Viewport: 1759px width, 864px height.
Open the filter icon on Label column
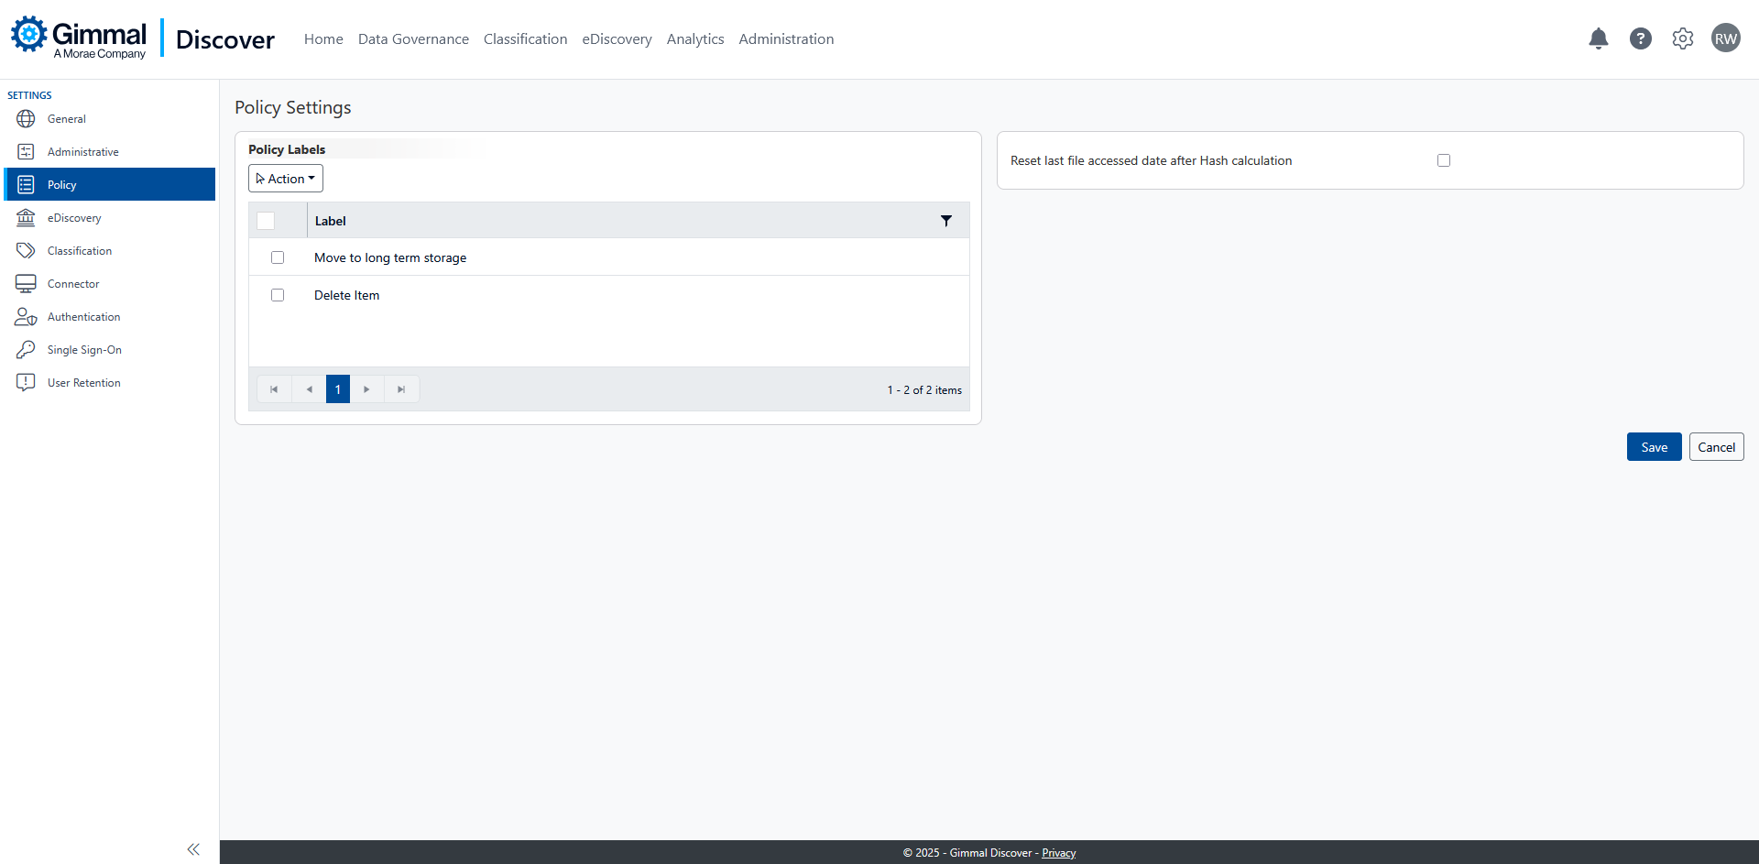947,221
